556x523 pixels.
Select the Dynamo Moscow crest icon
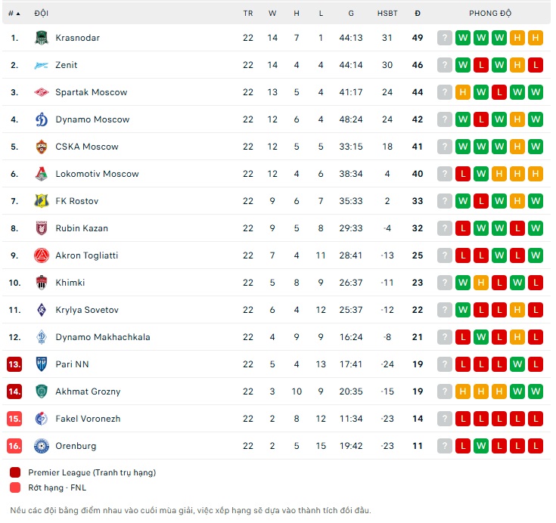pos(42,119)
